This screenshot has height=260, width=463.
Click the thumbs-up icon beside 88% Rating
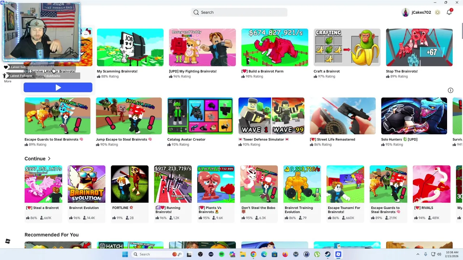pos(98,76)
